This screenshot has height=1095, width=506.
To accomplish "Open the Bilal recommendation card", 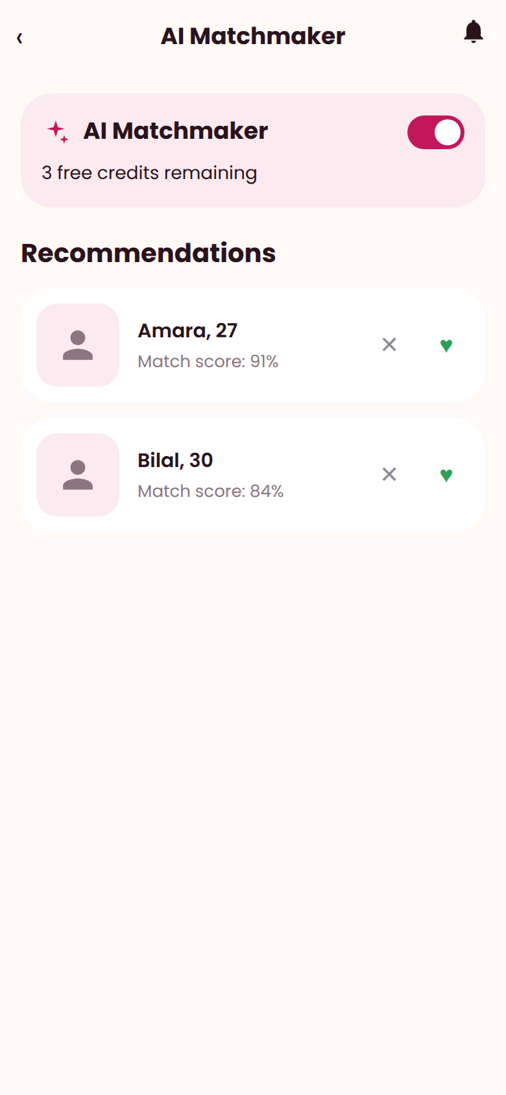I will click(x=253, y=475).
